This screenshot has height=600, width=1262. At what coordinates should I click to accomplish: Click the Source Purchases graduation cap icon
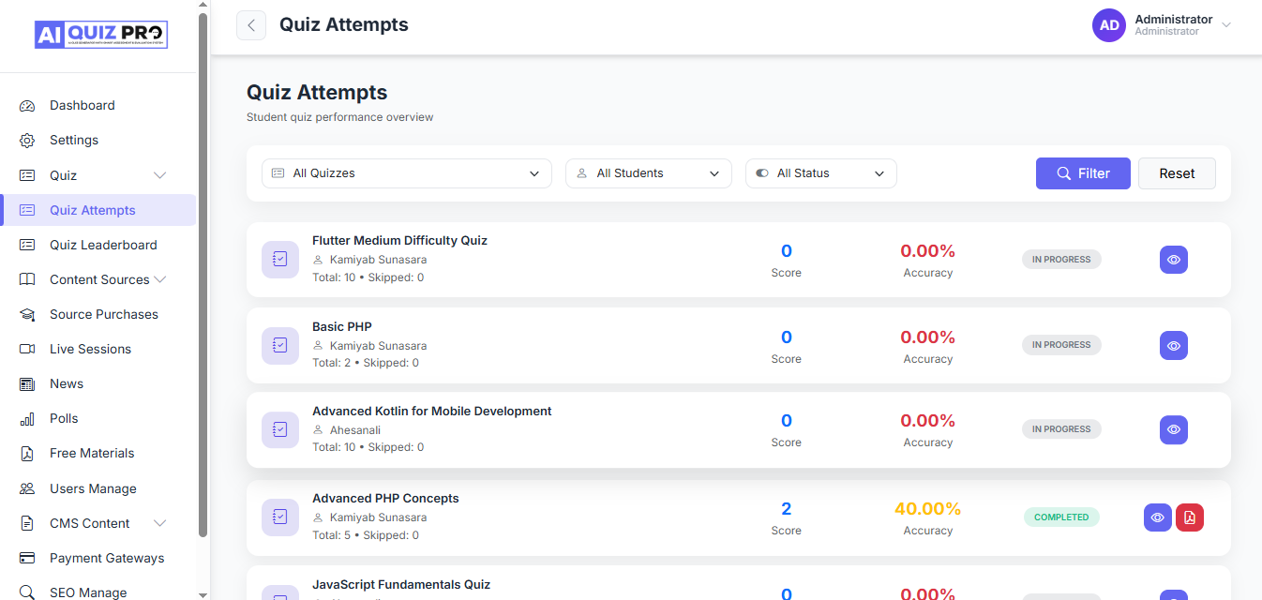click(27, 315)
